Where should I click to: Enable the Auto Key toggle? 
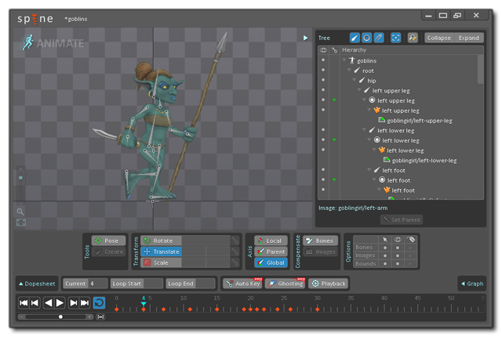click(242, 283)
